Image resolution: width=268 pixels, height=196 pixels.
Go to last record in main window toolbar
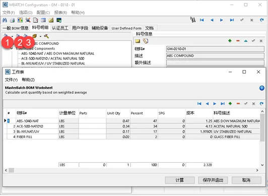pos(232,20)
